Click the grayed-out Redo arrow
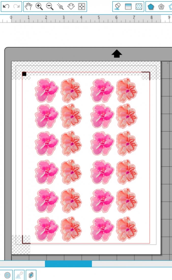 [17, 7]
